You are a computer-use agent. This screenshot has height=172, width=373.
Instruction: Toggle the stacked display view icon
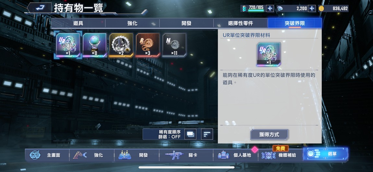coord(190,134)
